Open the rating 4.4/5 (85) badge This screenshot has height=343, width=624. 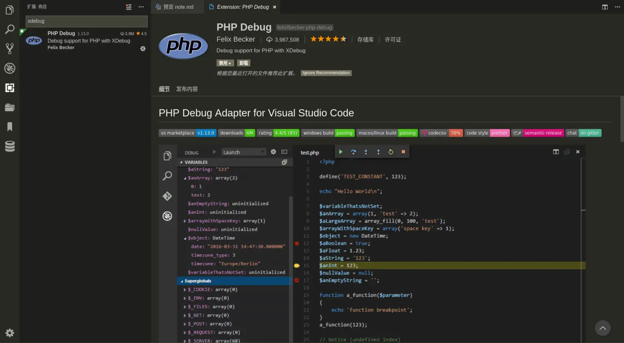coord(277,133)
